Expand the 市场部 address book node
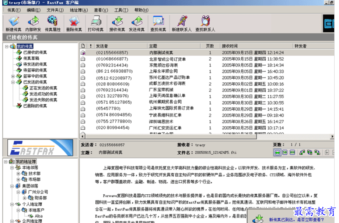Viewport: 339px width, 223px height. click(x=18, y=180)
